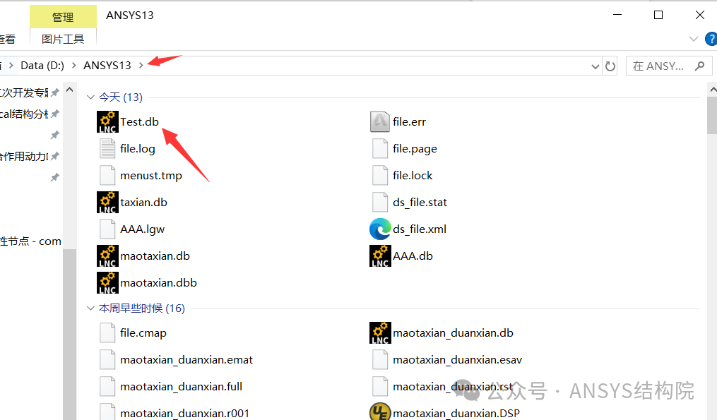Select the file name AAA.lgw

click(142, 229)
